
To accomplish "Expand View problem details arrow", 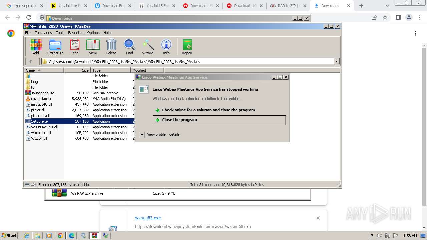I will (142, 135).
